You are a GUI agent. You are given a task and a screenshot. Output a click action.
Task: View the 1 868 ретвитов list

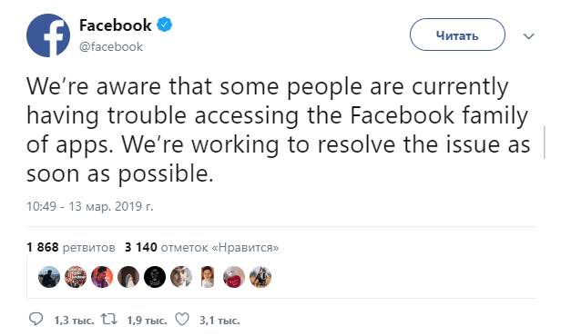tap(71, 247)
